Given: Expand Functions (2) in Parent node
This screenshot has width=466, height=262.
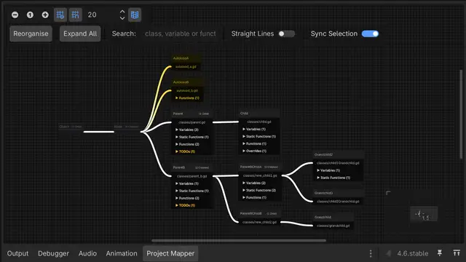Looking at the screenshot, I should (188, 144).
